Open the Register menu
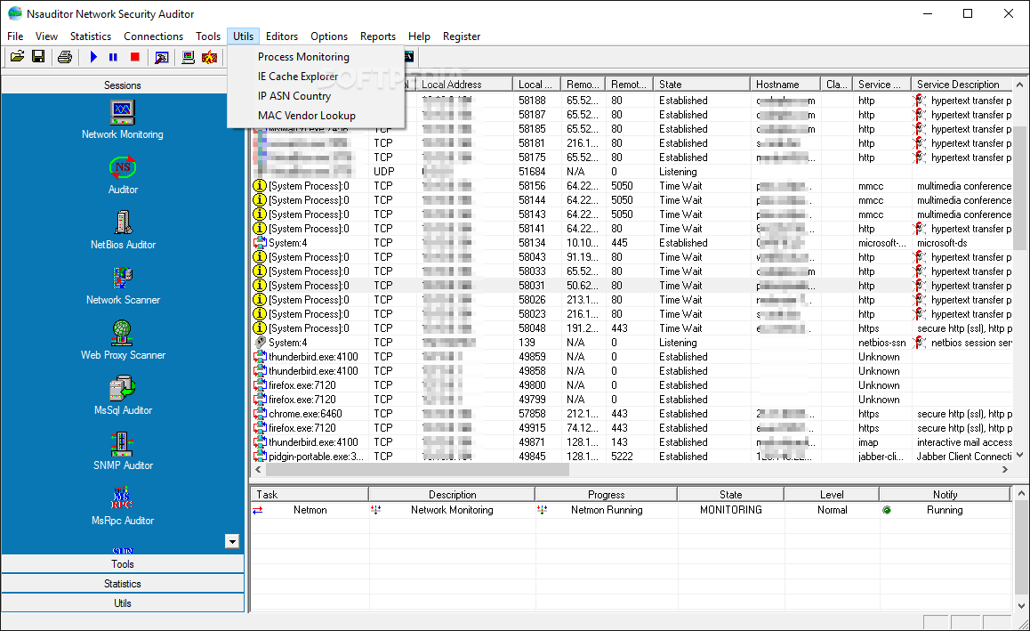 (461, 36)
